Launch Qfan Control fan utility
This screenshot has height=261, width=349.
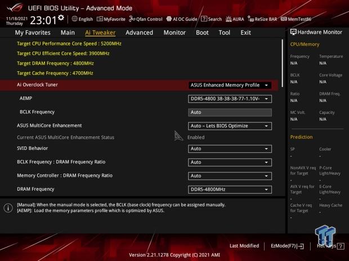(146, 19)
